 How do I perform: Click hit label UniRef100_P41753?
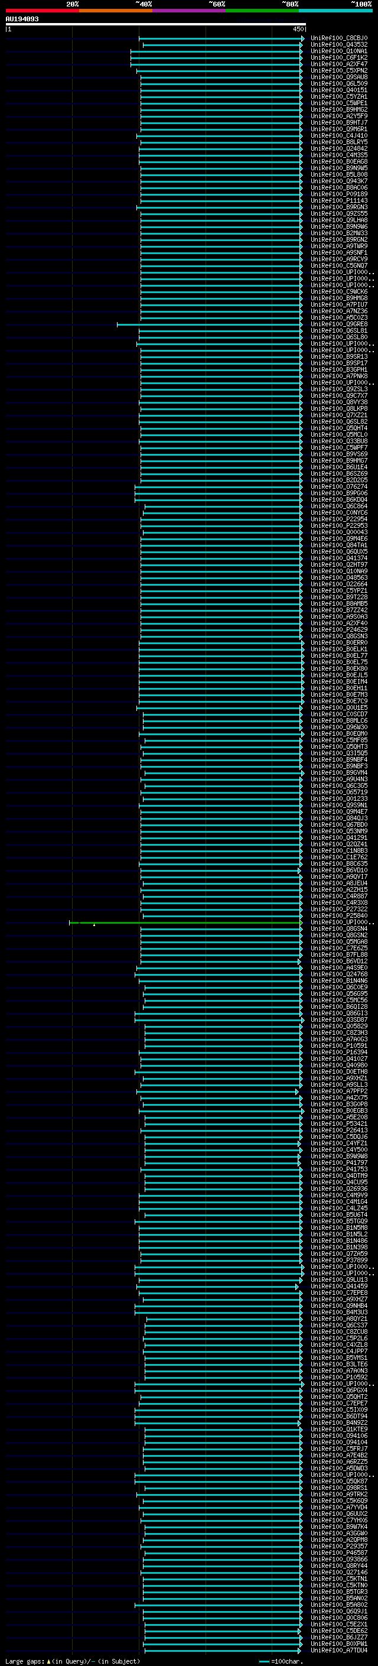338,1170
